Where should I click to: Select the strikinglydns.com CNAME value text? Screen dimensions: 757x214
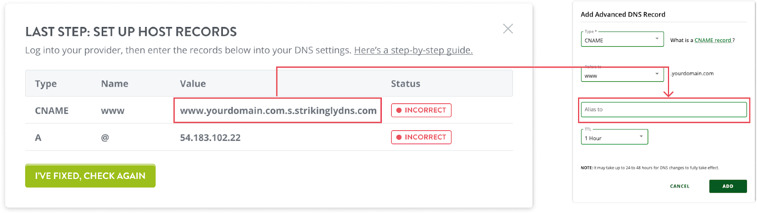click(278, 111)
